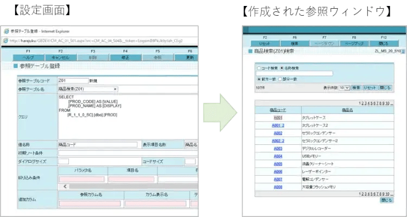The image size is (407, 217).
Task: Click the リセット button beside 表示件数
Action: pos(370,87)
